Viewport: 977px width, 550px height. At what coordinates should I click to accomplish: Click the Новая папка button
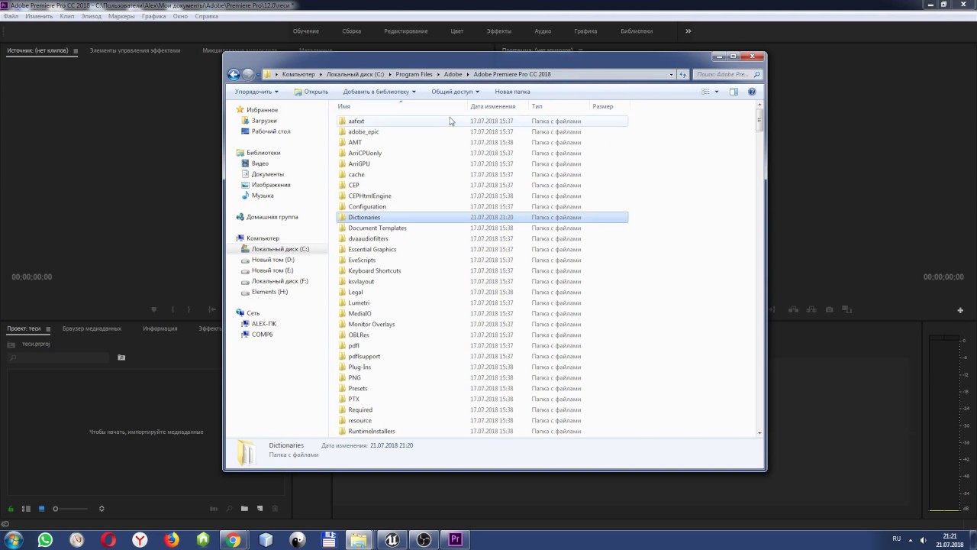(512, 92)
